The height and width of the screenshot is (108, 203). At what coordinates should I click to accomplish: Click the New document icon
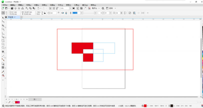[x=3, y=8]
